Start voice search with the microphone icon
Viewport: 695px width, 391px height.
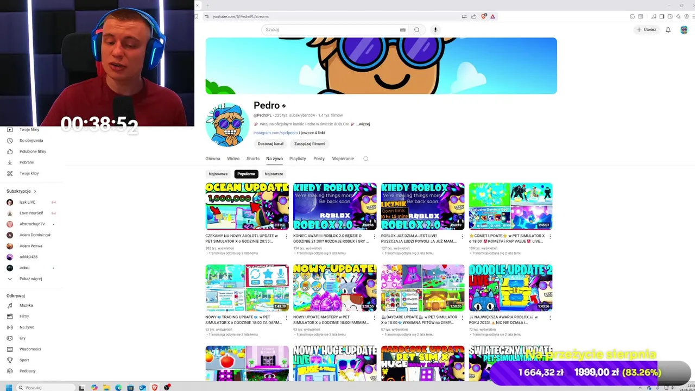[435, 30]
